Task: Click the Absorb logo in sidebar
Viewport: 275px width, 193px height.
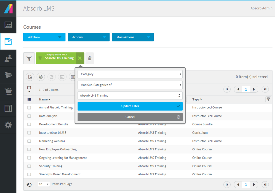Action: point(8,8)
